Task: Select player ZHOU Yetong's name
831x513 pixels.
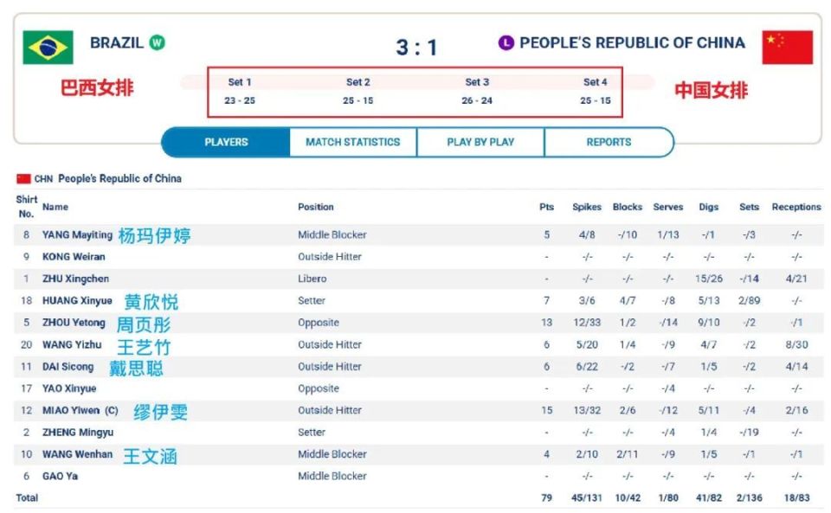Action: pyautogui.click(x=74, y=323)
